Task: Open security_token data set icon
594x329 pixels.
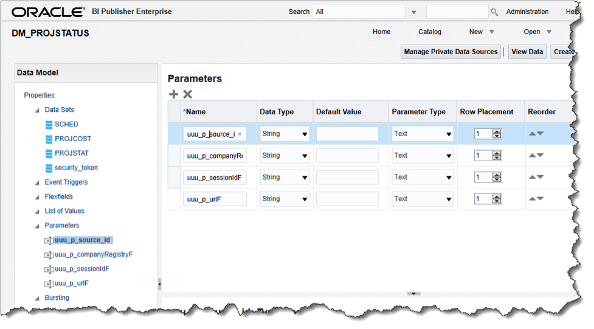Action: point(49,168)
